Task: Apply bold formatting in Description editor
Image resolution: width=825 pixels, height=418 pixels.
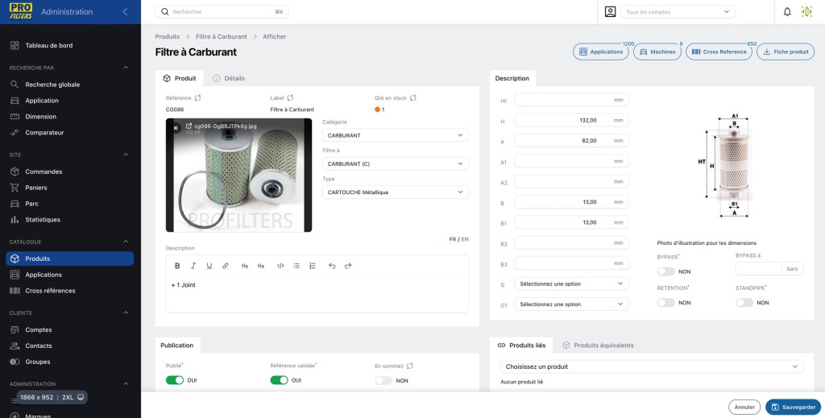Action: click(x=177, y=266)
